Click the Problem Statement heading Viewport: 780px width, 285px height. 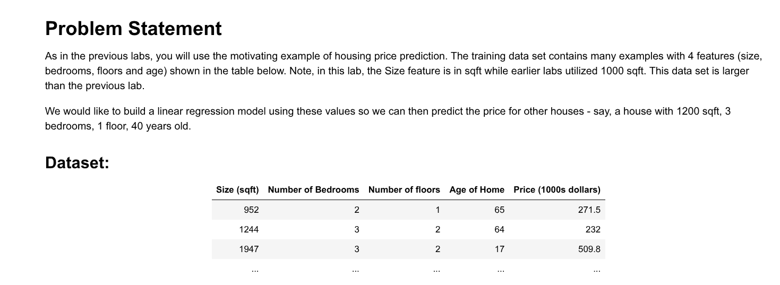133,28
